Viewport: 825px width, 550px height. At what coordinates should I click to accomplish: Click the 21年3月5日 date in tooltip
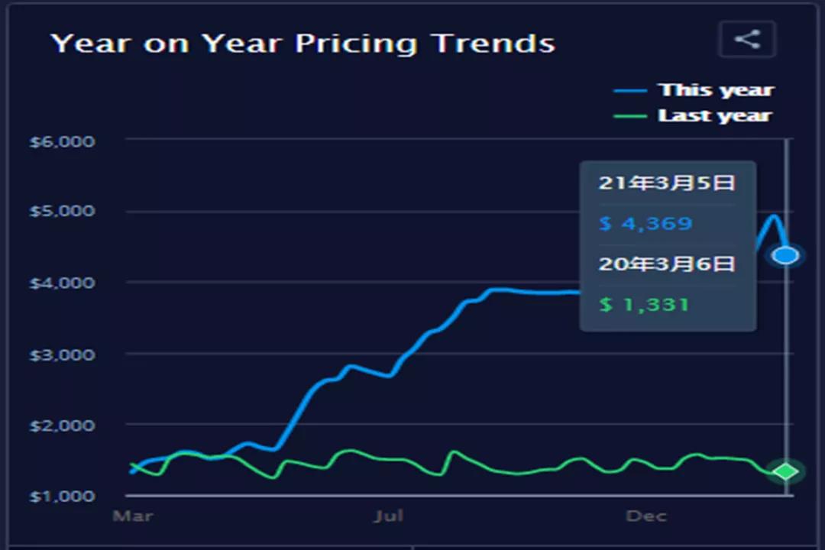[666, 183]
